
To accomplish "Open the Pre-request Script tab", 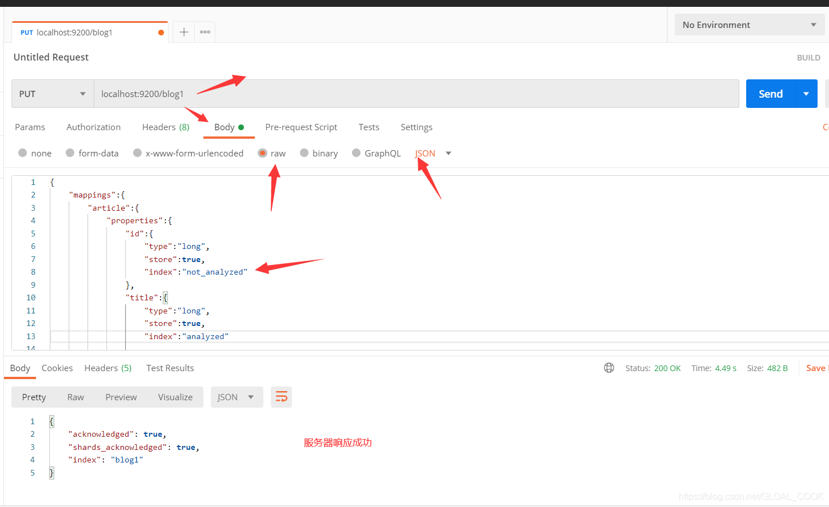I will pos(301,127).
